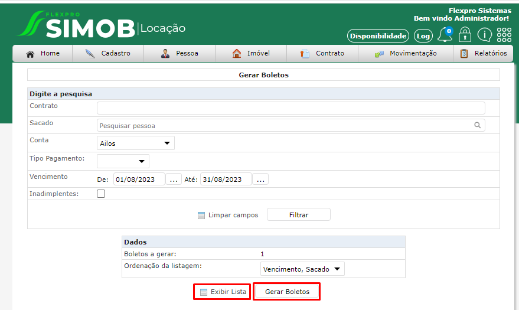Open the Home menu
This screenshot has width=519, height=310.
(43, 53)
